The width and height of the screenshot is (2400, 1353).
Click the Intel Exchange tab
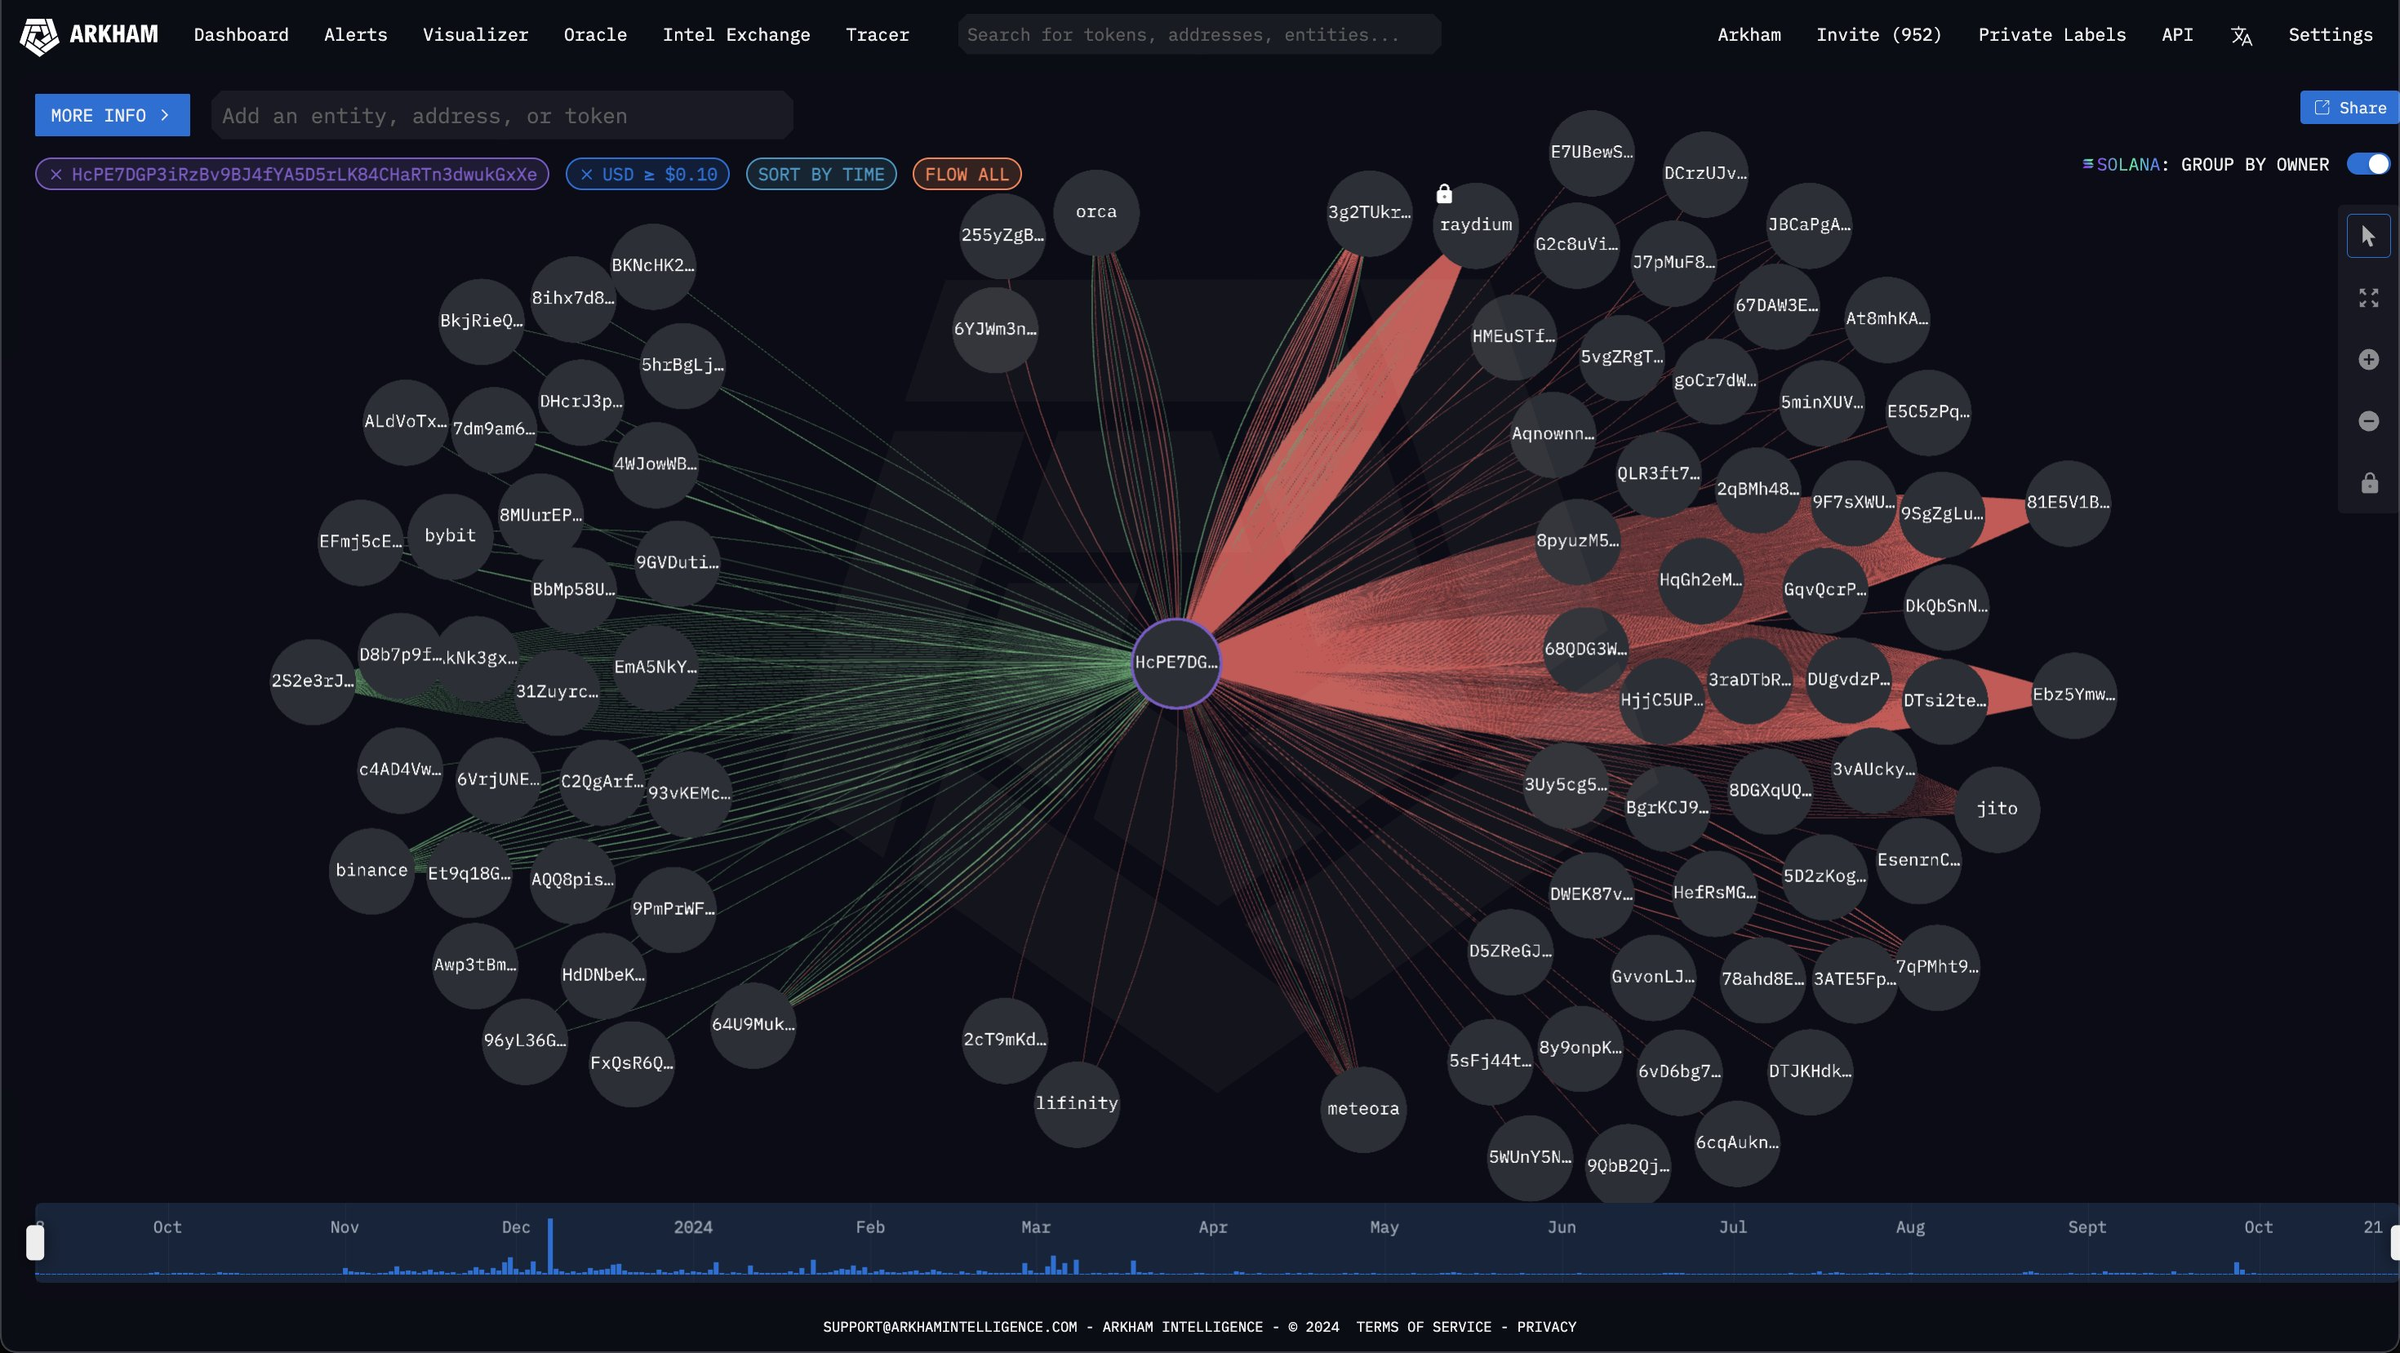click(737, 34)
